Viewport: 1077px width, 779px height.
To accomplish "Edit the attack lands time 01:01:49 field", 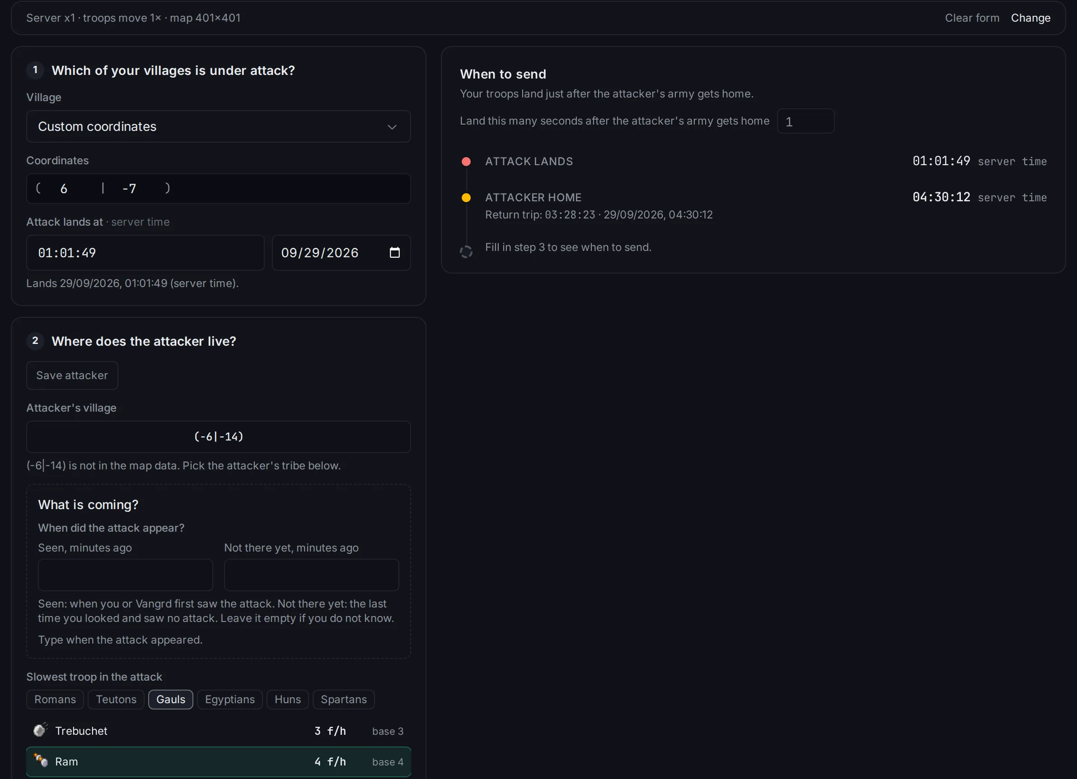I will tap(145, 253).
